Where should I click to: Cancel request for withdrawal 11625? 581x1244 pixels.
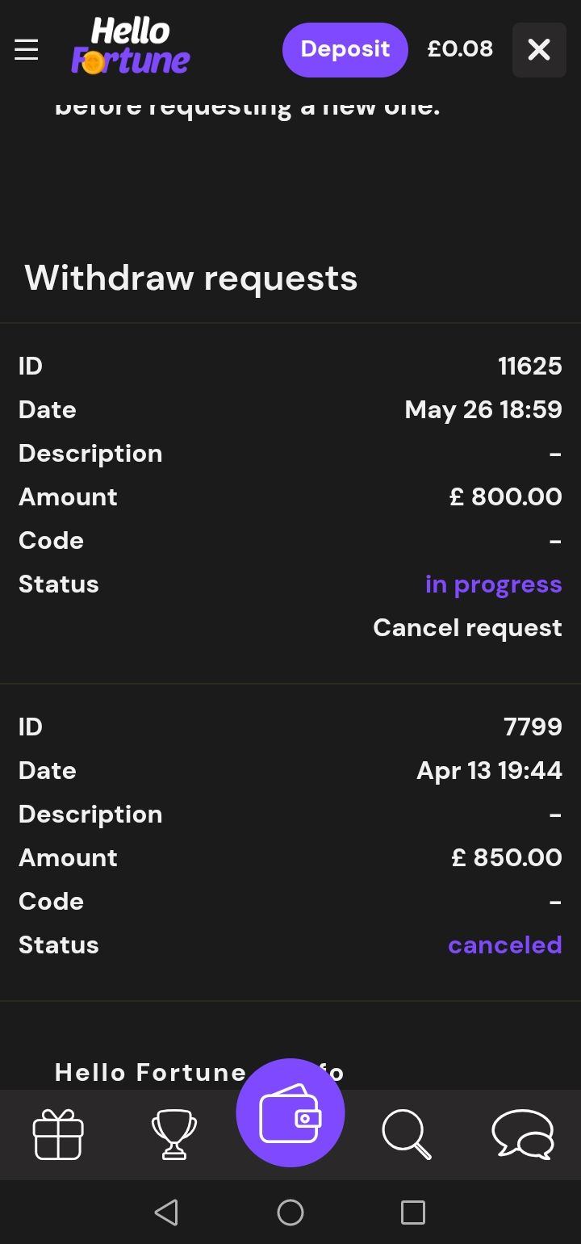(x=467, y=628)
